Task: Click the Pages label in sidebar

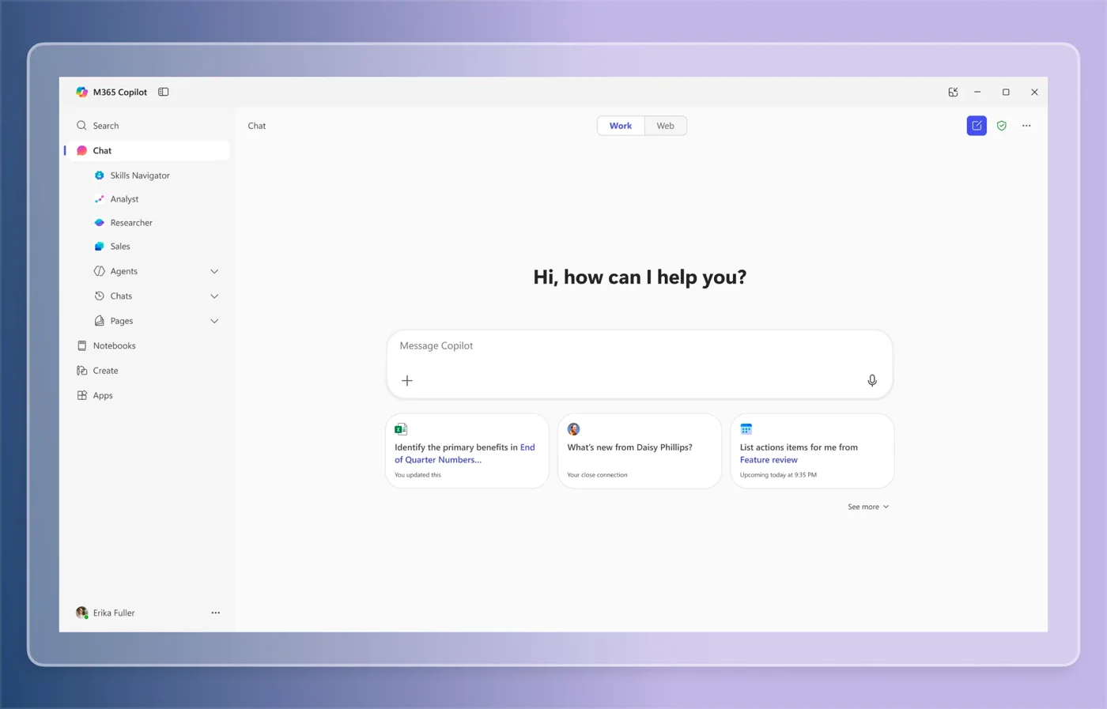Action: (122, 321)
